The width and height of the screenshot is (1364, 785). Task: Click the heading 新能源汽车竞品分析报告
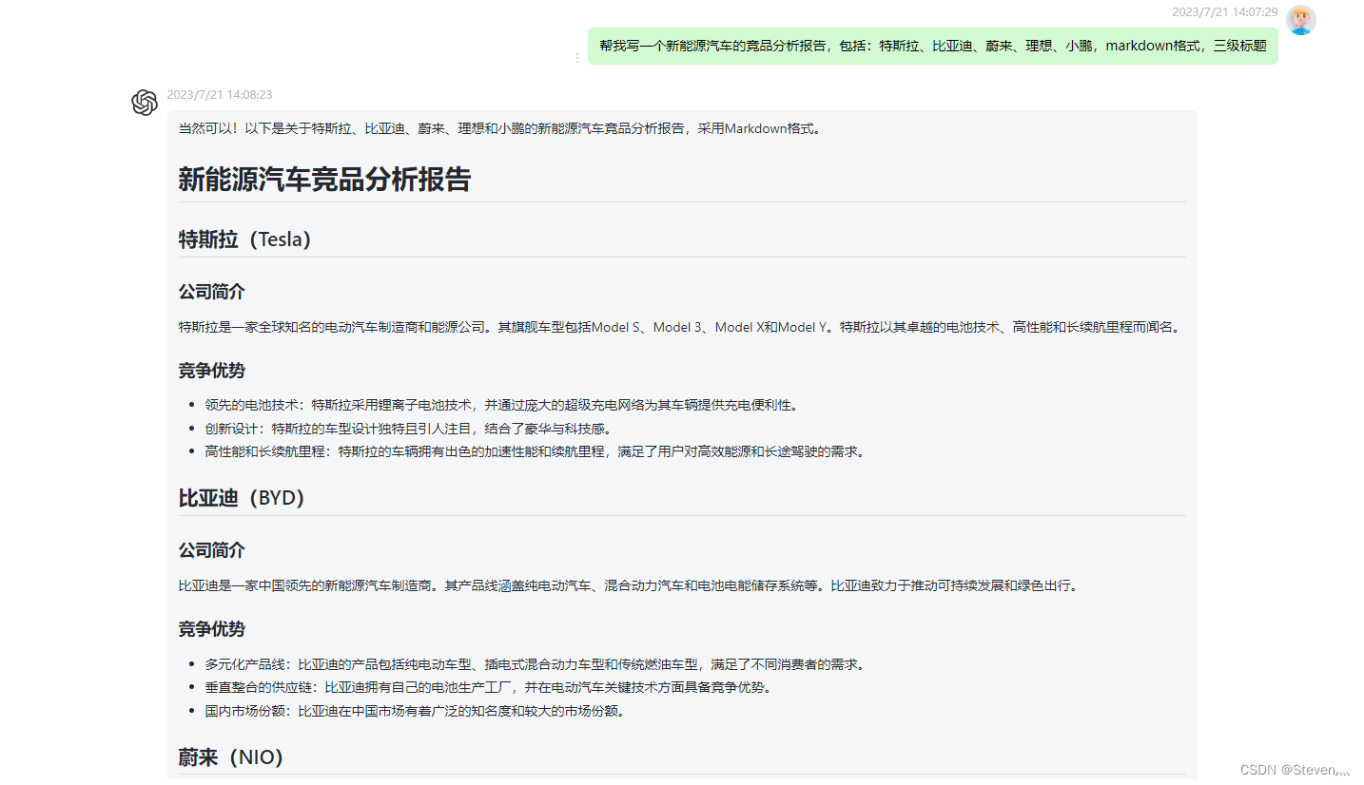[324, 179]
